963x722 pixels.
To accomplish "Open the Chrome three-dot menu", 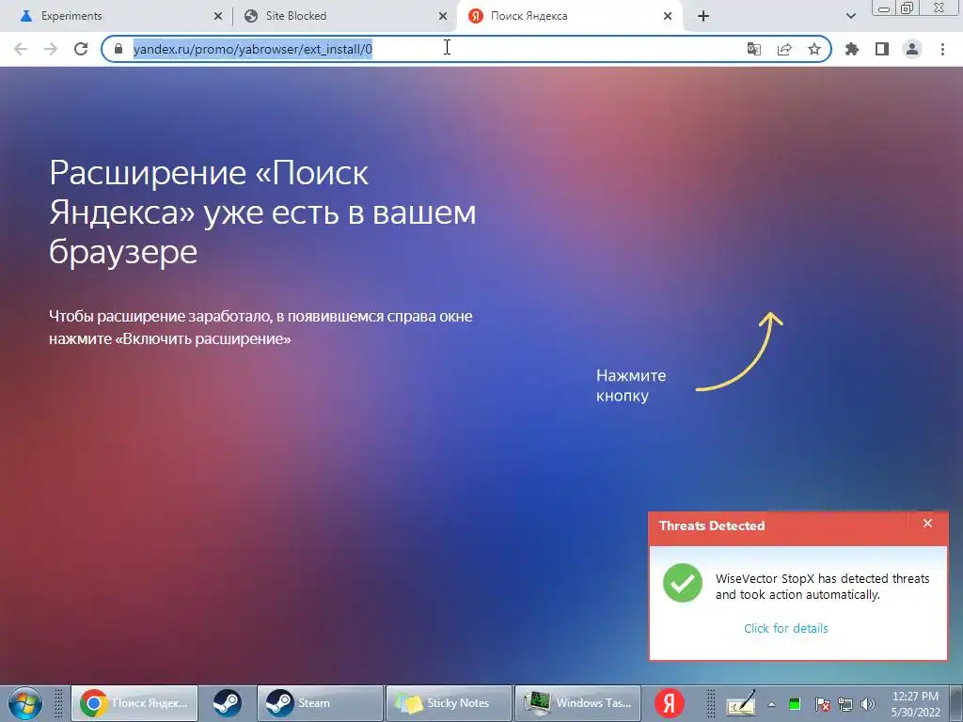I will click(x=942, y=49).
